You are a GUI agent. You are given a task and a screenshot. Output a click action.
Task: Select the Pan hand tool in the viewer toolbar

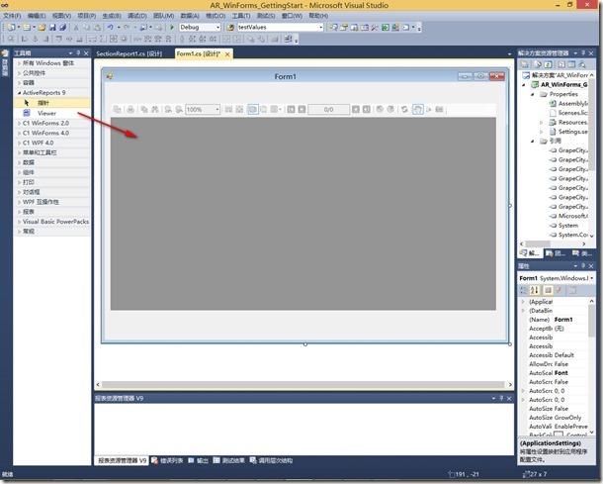417,110
